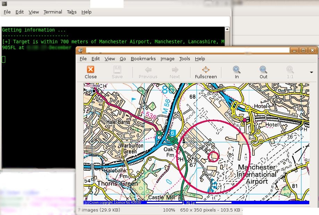Click the Crown copyright licence text

pyautogui.click(x=113, y=203)
